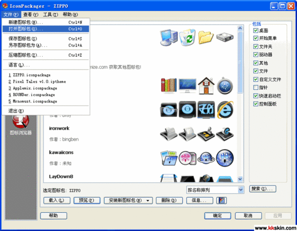Click the recycle bin preview icon

[x=187, y=37]
